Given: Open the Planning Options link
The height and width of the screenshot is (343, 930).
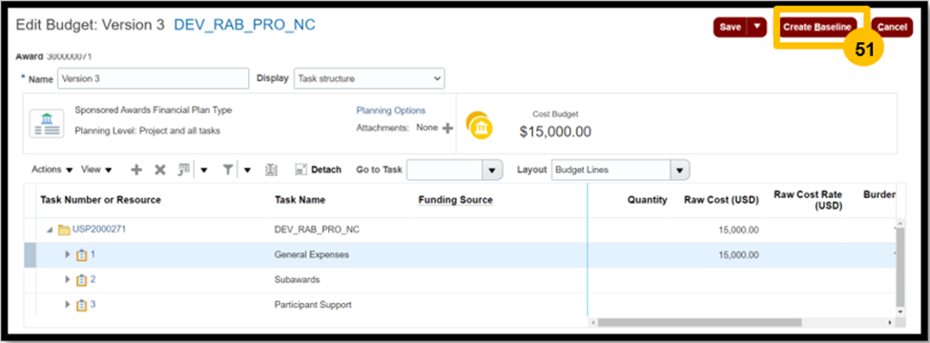Looking at the screenshot, I should 390,111.
